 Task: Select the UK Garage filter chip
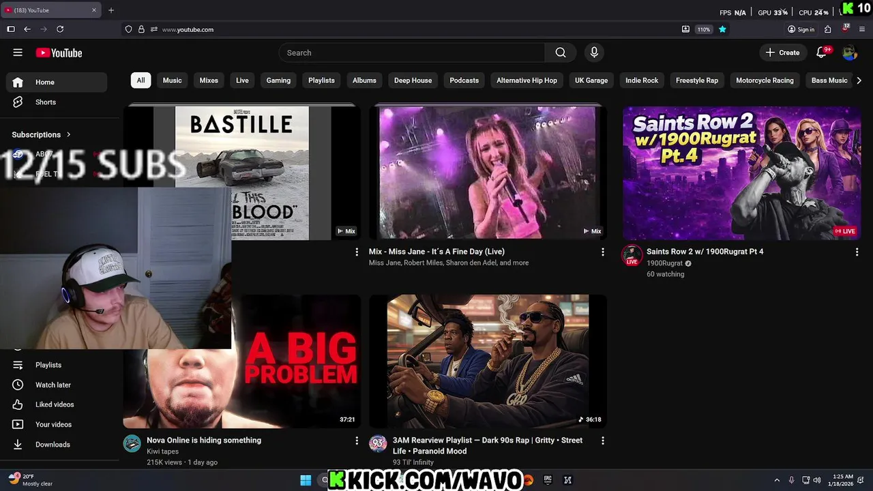(x=591, y=80)
